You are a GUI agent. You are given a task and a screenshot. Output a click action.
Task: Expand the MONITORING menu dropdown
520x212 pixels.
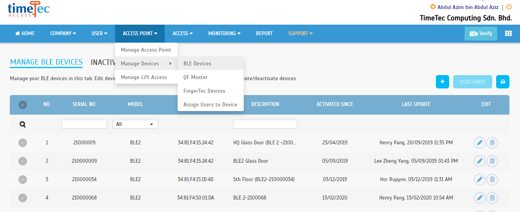224,34
